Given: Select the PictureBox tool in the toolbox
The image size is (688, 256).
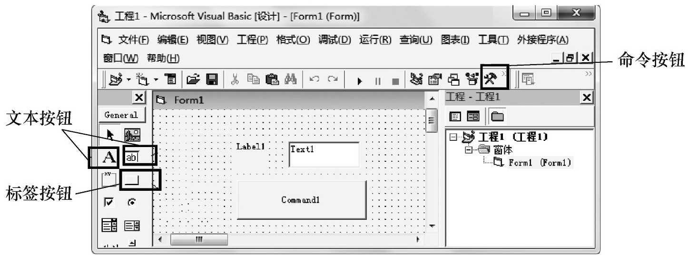Looking at the screenshot, I should click(x=132, y=136).
